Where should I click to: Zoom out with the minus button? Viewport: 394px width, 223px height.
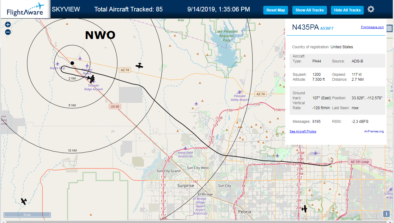[8, 32]
